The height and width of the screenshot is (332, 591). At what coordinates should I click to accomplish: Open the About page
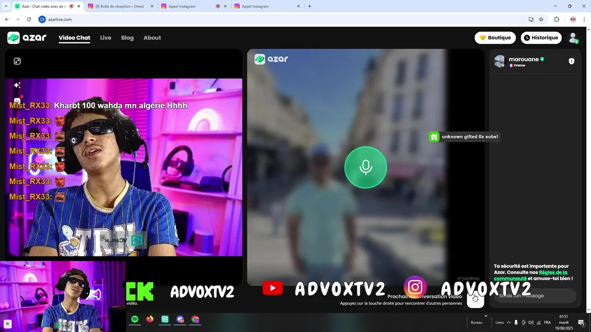(x=152, y=38)
